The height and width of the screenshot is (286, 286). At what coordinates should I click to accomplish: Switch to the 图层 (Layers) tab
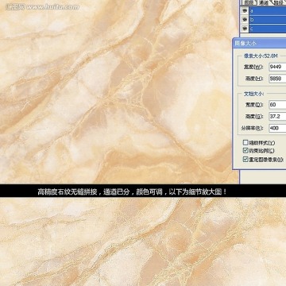(249, 2)
